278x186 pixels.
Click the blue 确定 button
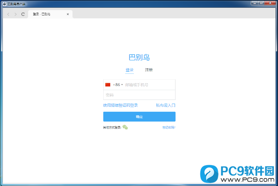point(139,117)
